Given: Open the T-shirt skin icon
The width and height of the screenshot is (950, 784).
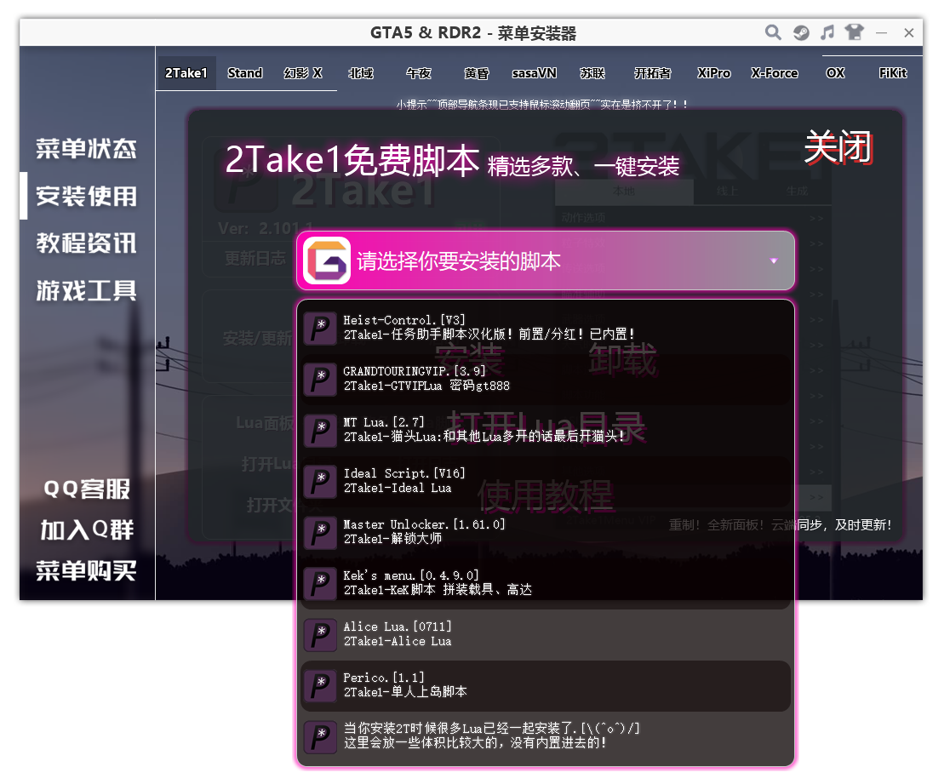Looking at the screenshot, I should click(x=854, y=32).
